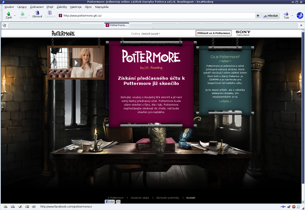
Task: Click the online/offline connection status icon
Action: click(283, 207)
